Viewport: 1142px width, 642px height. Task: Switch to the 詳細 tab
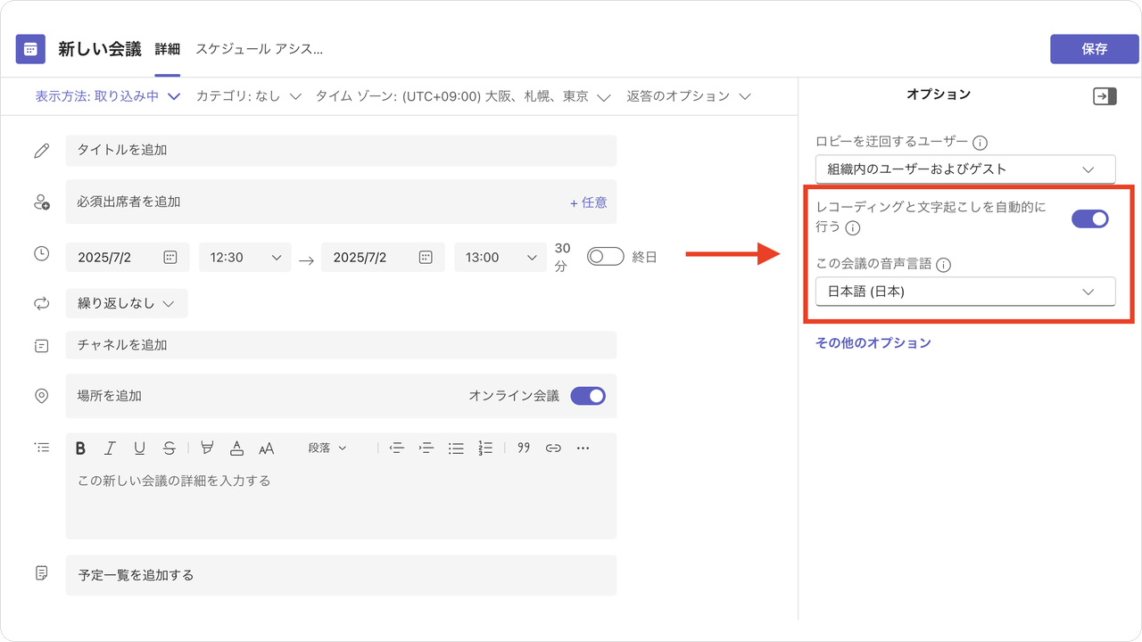click(168, 49)
